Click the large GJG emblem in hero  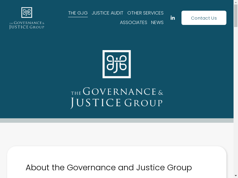(x=117, y=64)
